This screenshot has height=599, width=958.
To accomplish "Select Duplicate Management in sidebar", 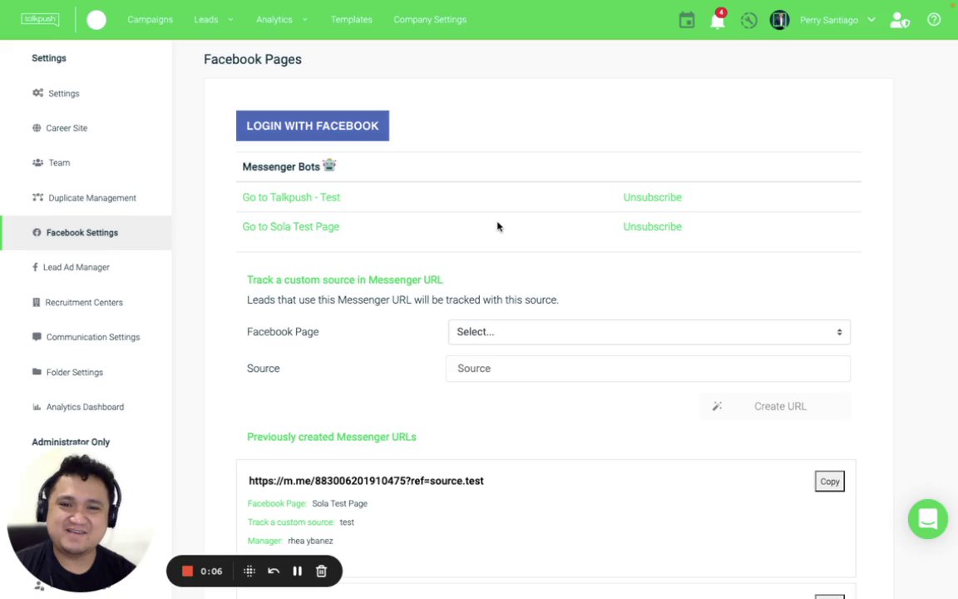I will tap(92, 197).
